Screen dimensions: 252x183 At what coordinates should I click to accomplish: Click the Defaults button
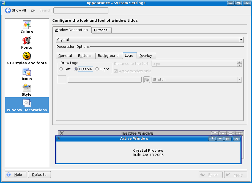click(x=39, y=175)
